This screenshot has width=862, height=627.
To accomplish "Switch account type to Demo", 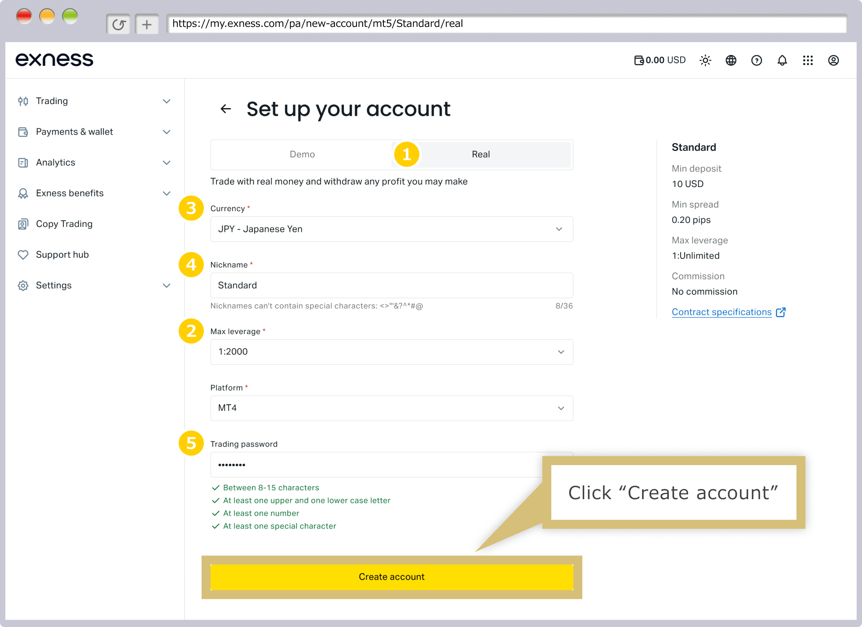I will pos(302,154).
